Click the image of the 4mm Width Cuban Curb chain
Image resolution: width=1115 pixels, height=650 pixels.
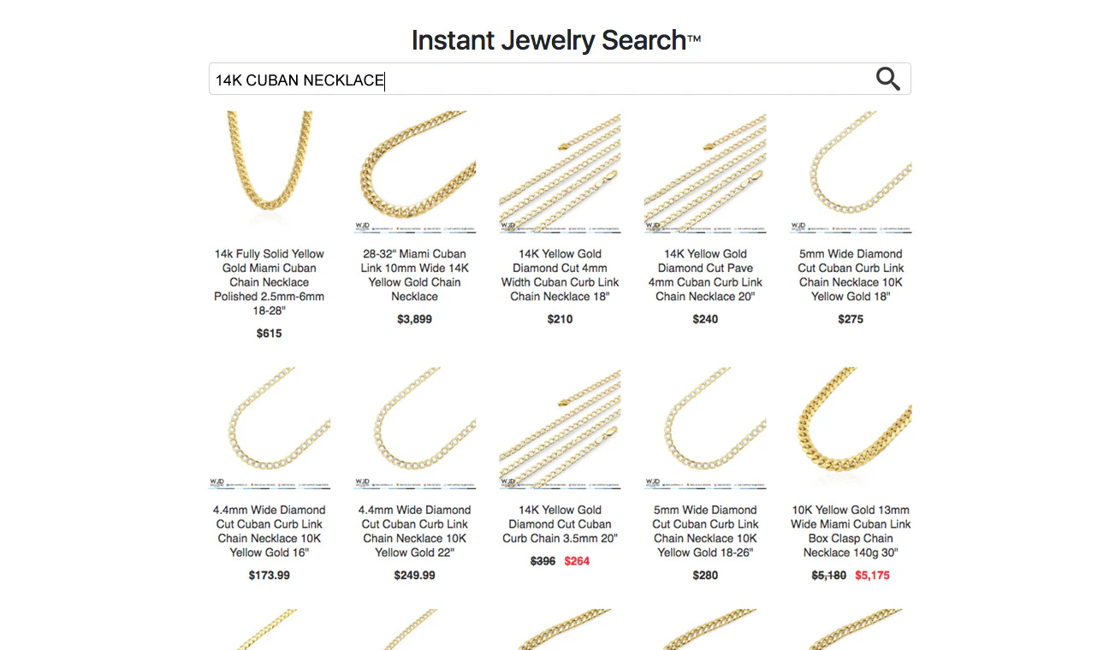560,171
